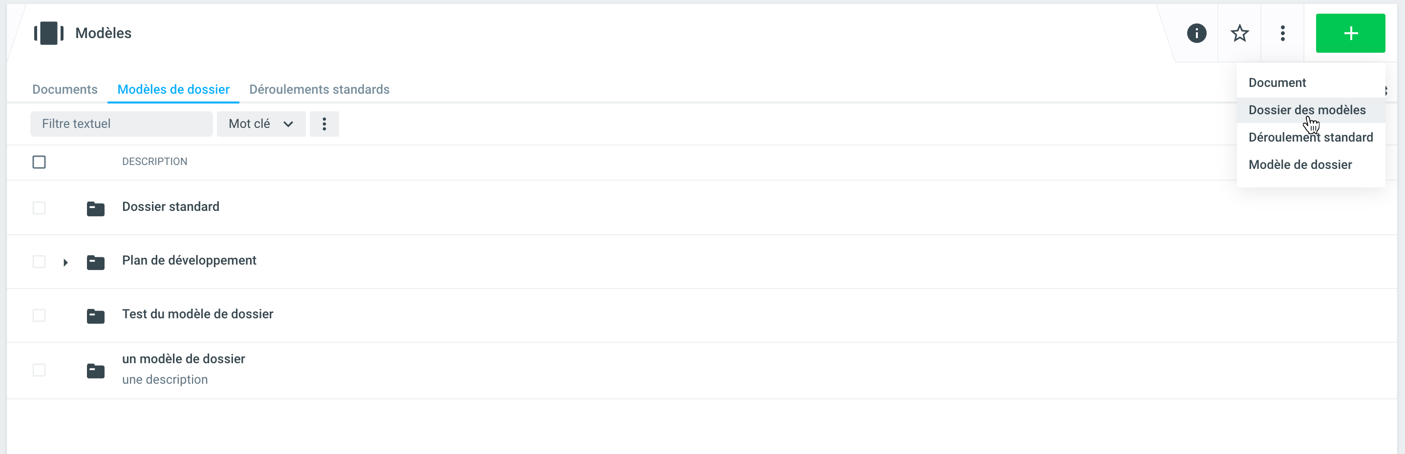Click folder icon of Test du modèle de dossier
The width and height of the screenshot is (1405, 454).
click(x=95, y=315)
